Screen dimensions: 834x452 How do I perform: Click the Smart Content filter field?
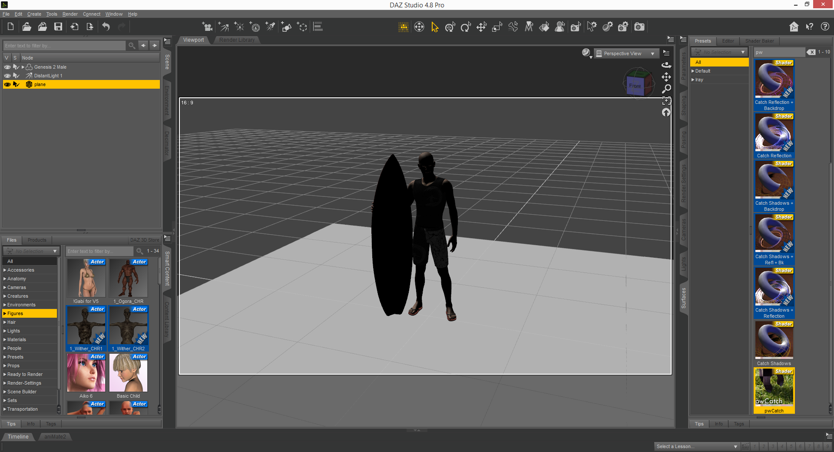(99, 251)
